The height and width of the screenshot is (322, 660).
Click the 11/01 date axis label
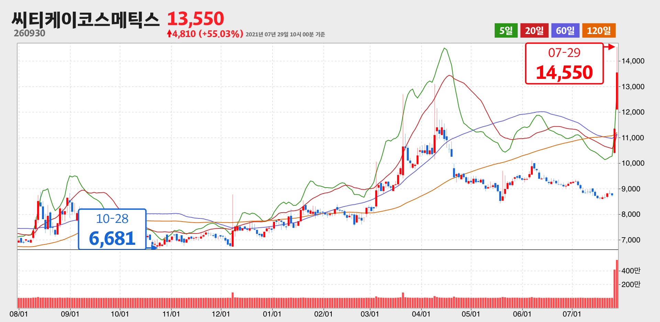(x=171, y=314)
